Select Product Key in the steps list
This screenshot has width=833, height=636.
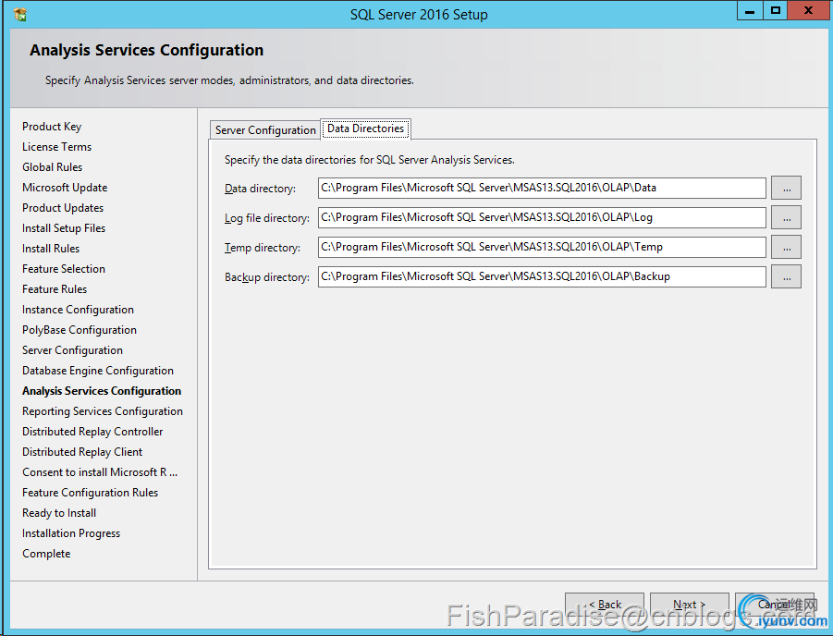(x=52, y=127)
